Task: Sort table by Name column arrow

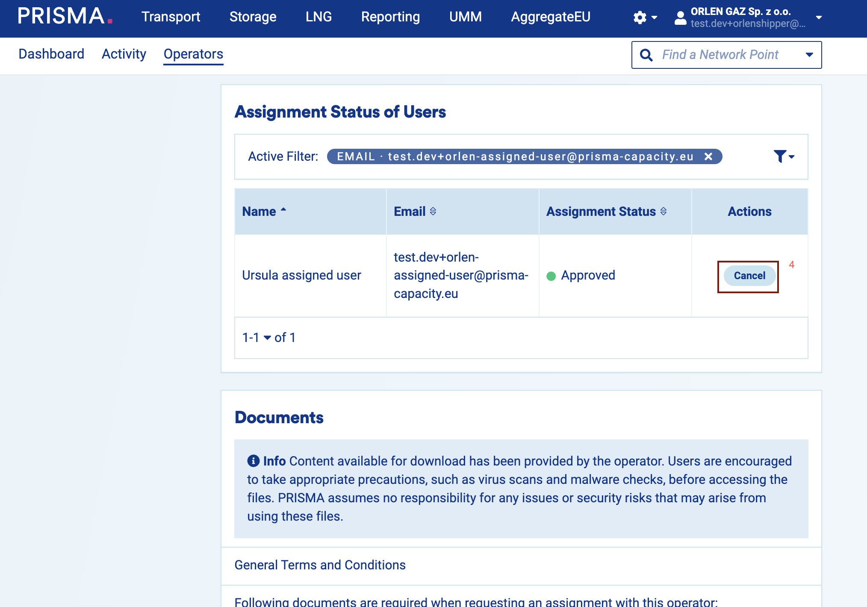Action: tap(283, 209)
